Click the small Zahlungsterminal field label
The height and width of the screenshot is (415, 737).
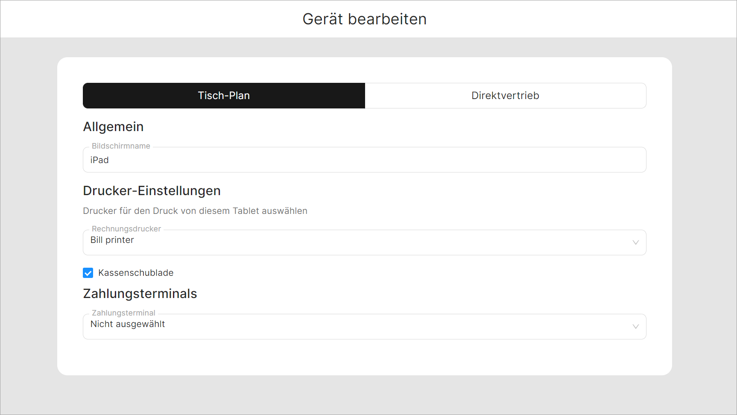(x=123, y=313)
